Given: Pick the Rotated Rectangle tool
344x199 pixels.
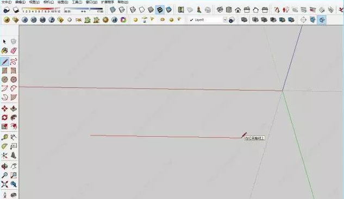Looking at the screenshot, I should coord(14,70).
